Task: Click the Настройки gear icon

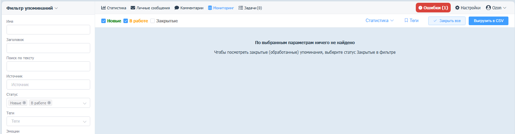Action: click(x=457, y=8)
